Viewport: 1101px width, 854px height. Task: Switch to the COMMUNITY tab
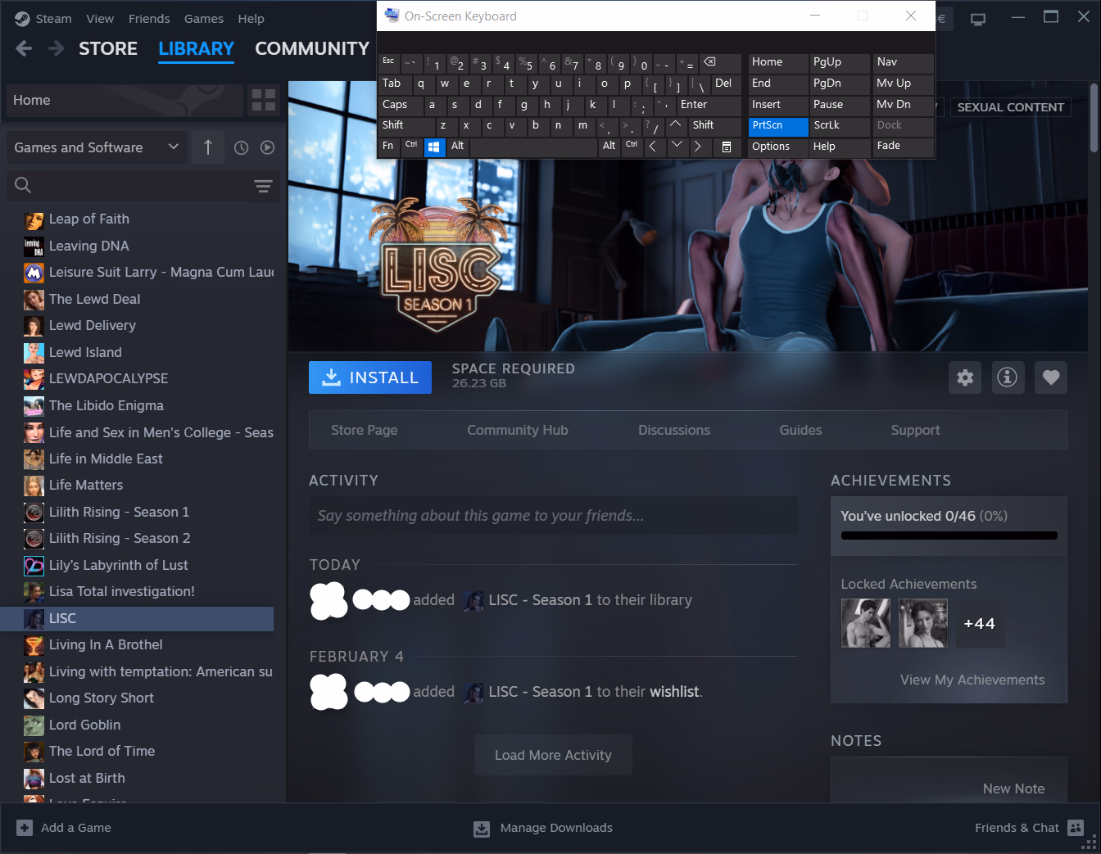click(312, 49)
